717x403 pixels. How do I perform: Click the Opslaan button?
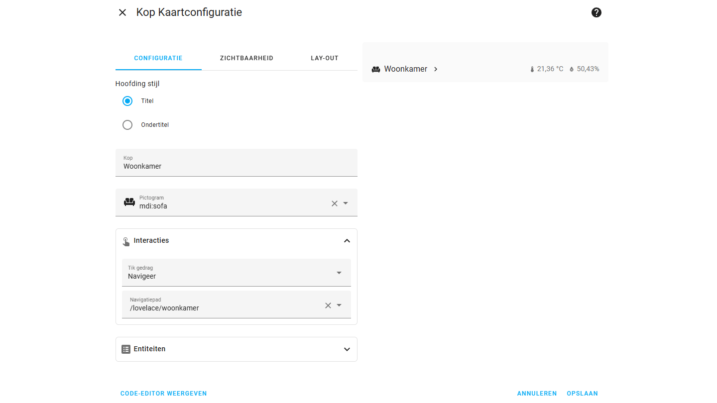tap(582, 394)
